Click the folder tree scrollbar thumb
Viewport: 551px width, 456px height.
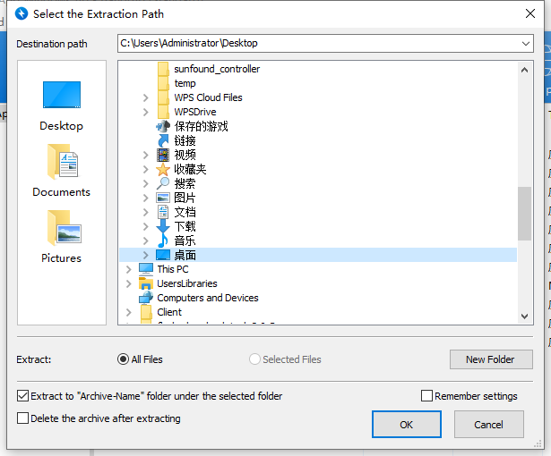pos(524,214)
